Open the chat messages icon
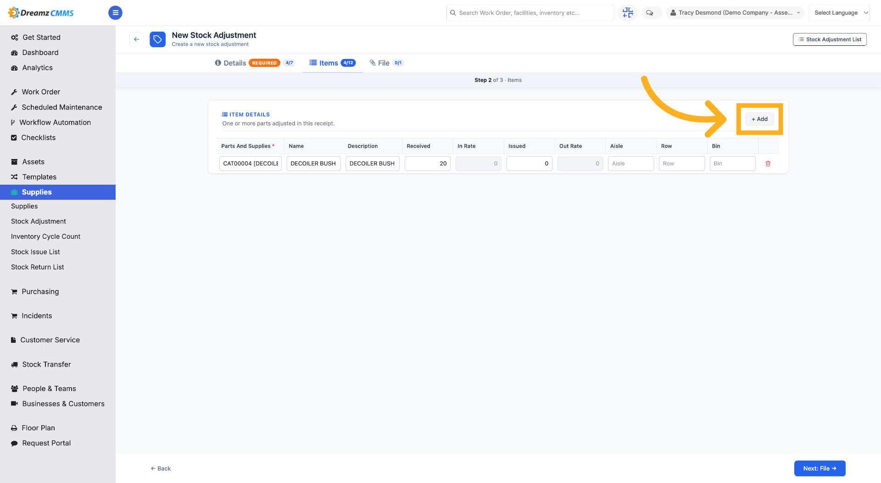Viewport: 881px width, 483px height. click(649, 13)
